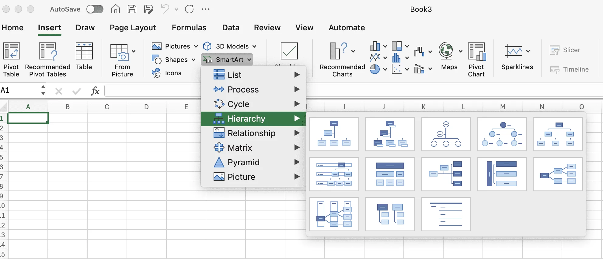Toggle the AutoSave switch
This screenshot has height=259, width=603.
pyautogui.click(x=95, y=9)
